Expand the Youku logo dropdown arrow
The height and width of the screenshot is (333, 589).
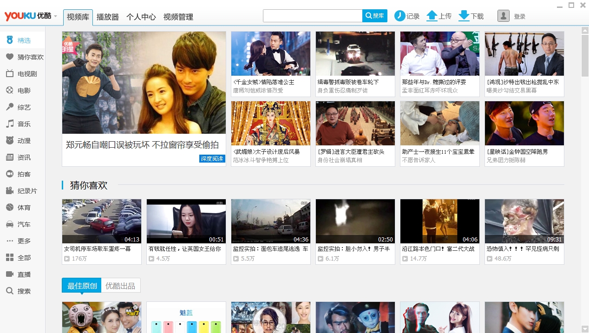56,16
